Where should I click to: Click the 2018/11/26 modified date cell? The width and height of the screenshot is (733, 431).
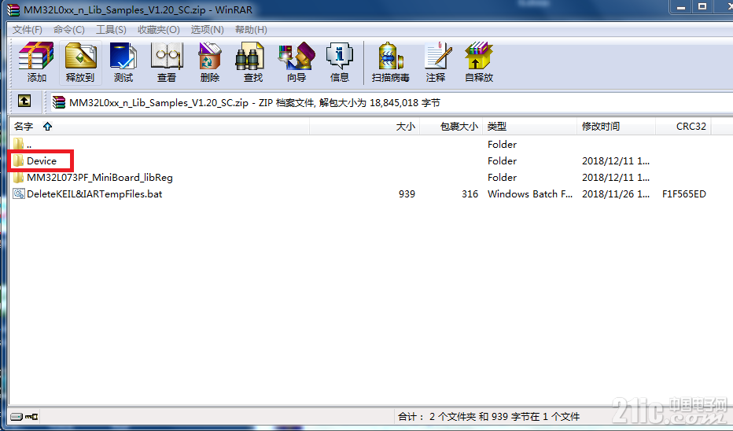click(x=616, y=194)
